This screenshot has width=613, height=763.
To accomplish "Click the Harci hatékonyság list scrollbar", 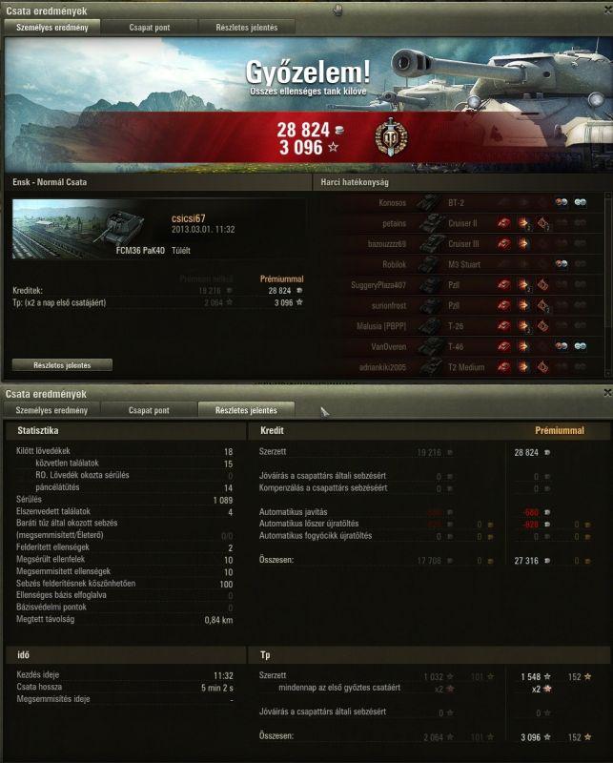I will (x=607, y=283).
